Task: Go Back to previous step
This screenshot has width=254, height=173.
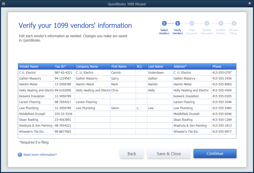Action: 132,153
